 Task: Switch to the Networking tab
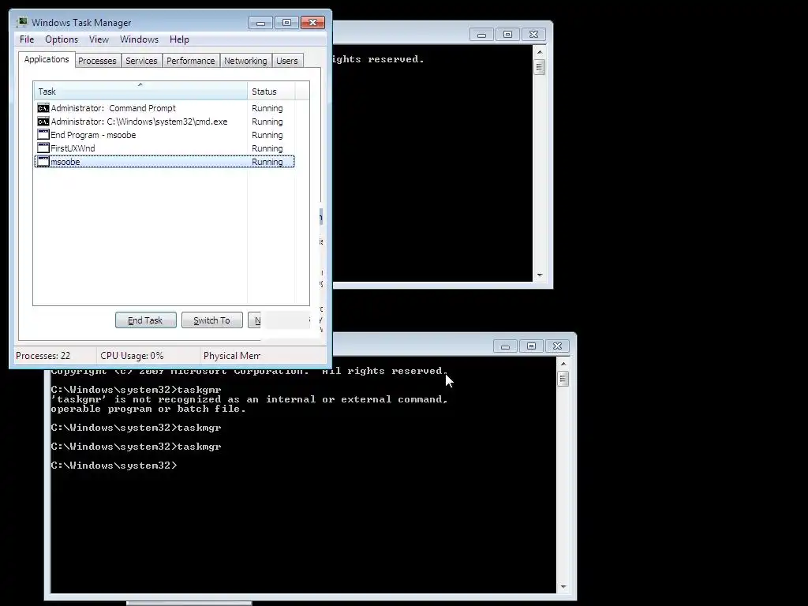pos(245,61)
